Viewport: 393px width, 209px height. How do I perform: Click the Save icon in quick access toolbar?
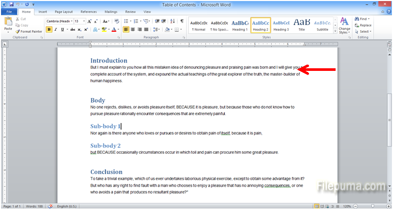(11, 4)
